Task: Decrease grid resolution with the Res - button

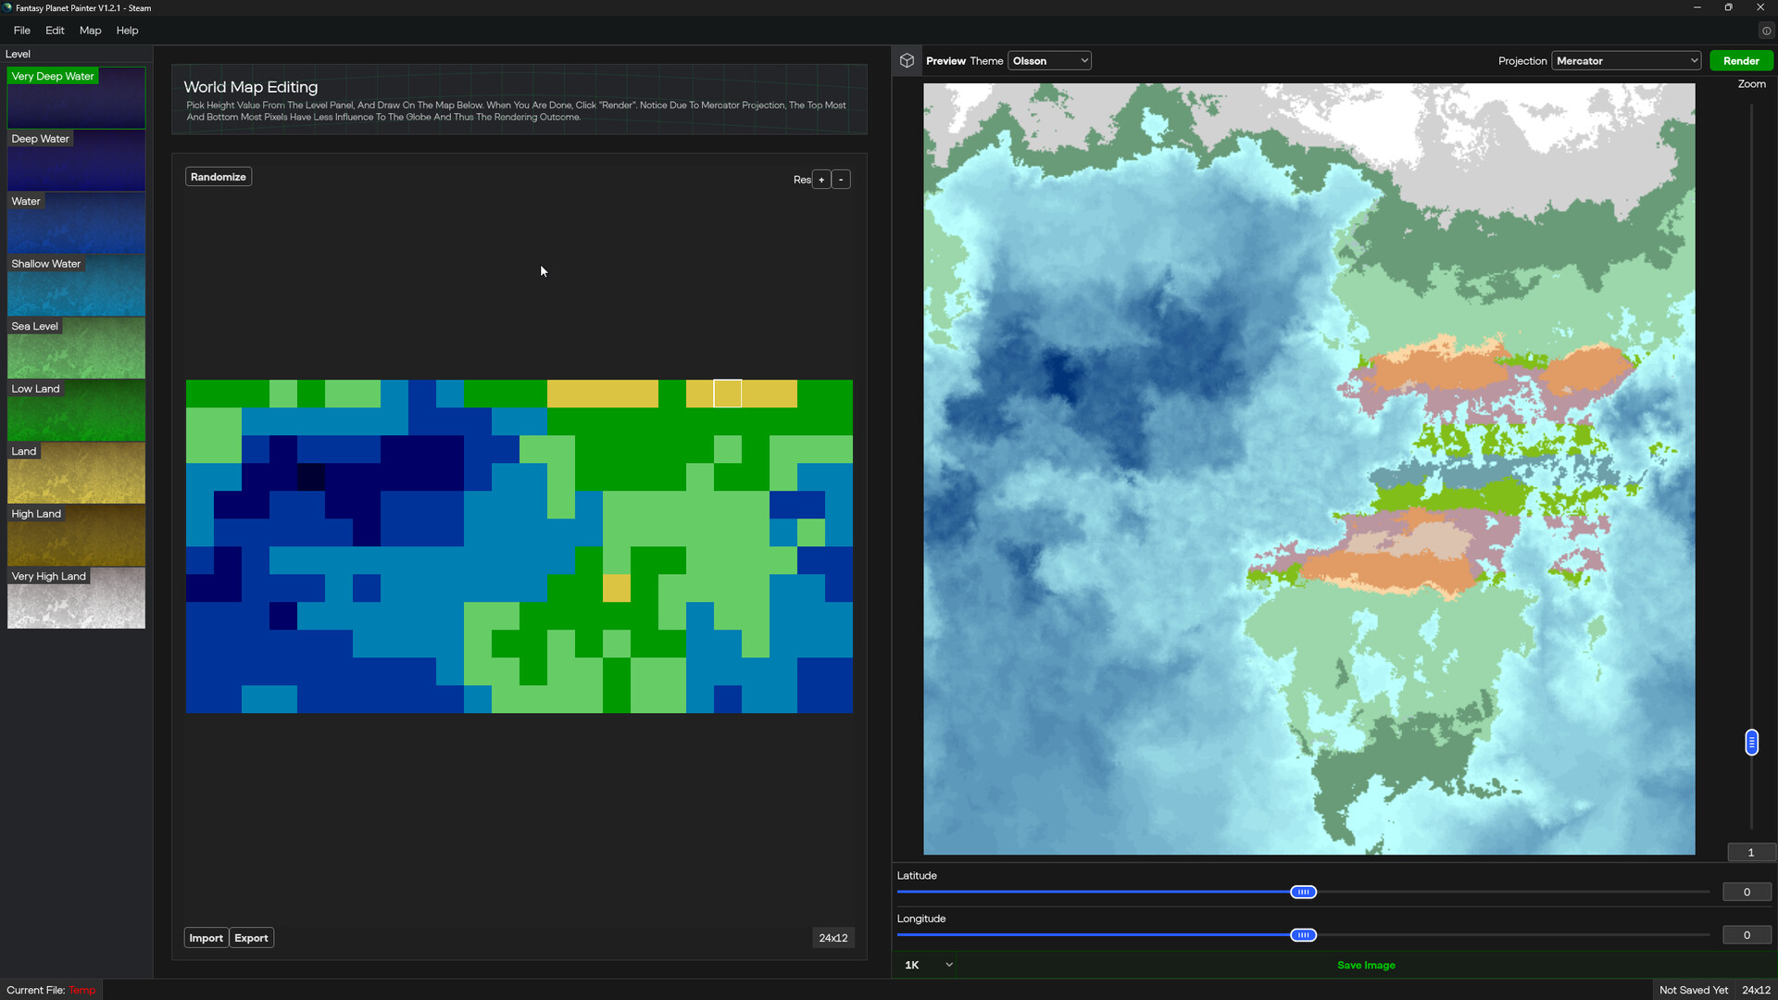Action: pos(841,179)
